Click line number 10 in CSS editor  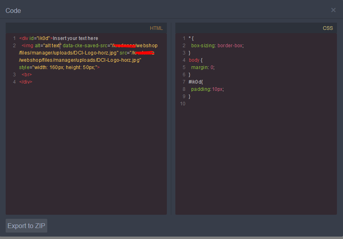pyautogui.click(x=183, y=104)
